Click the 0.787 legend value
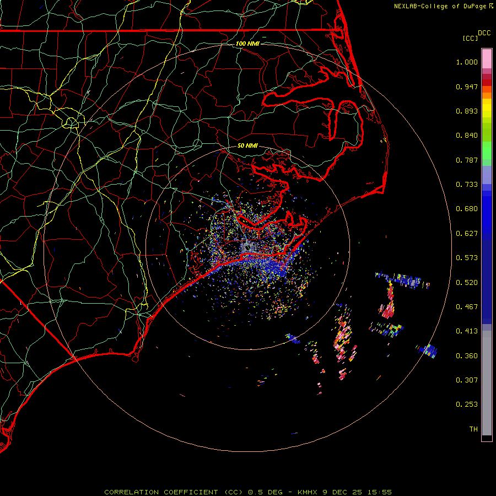Viewport: 496px width, 496px height. click(467, 160)
